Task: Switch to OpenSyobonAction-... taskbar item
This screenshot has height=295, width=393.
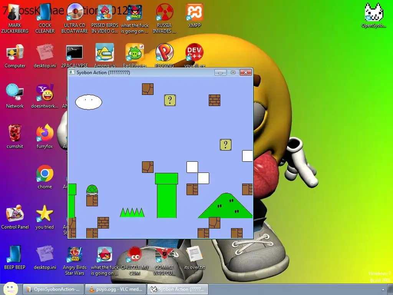Action: coord(53,289)
